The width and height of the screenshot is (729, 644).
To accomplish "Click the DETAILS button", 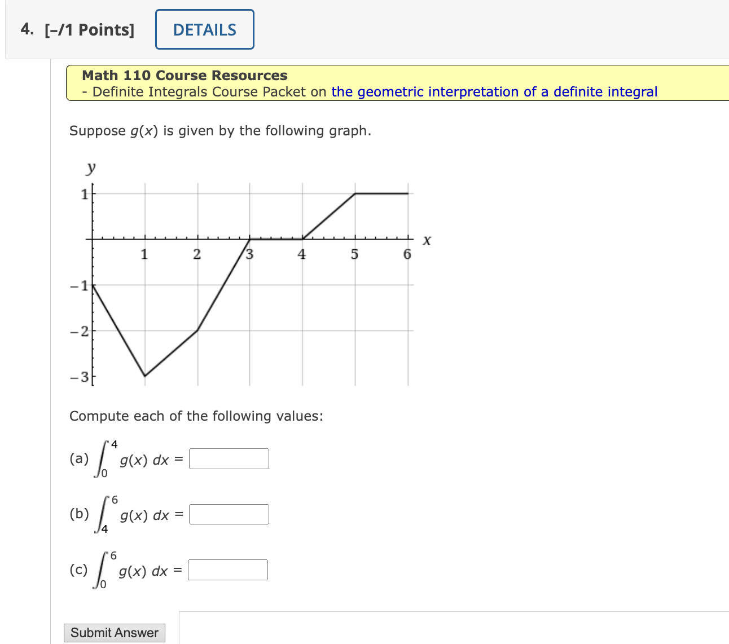I will (204, 29).
